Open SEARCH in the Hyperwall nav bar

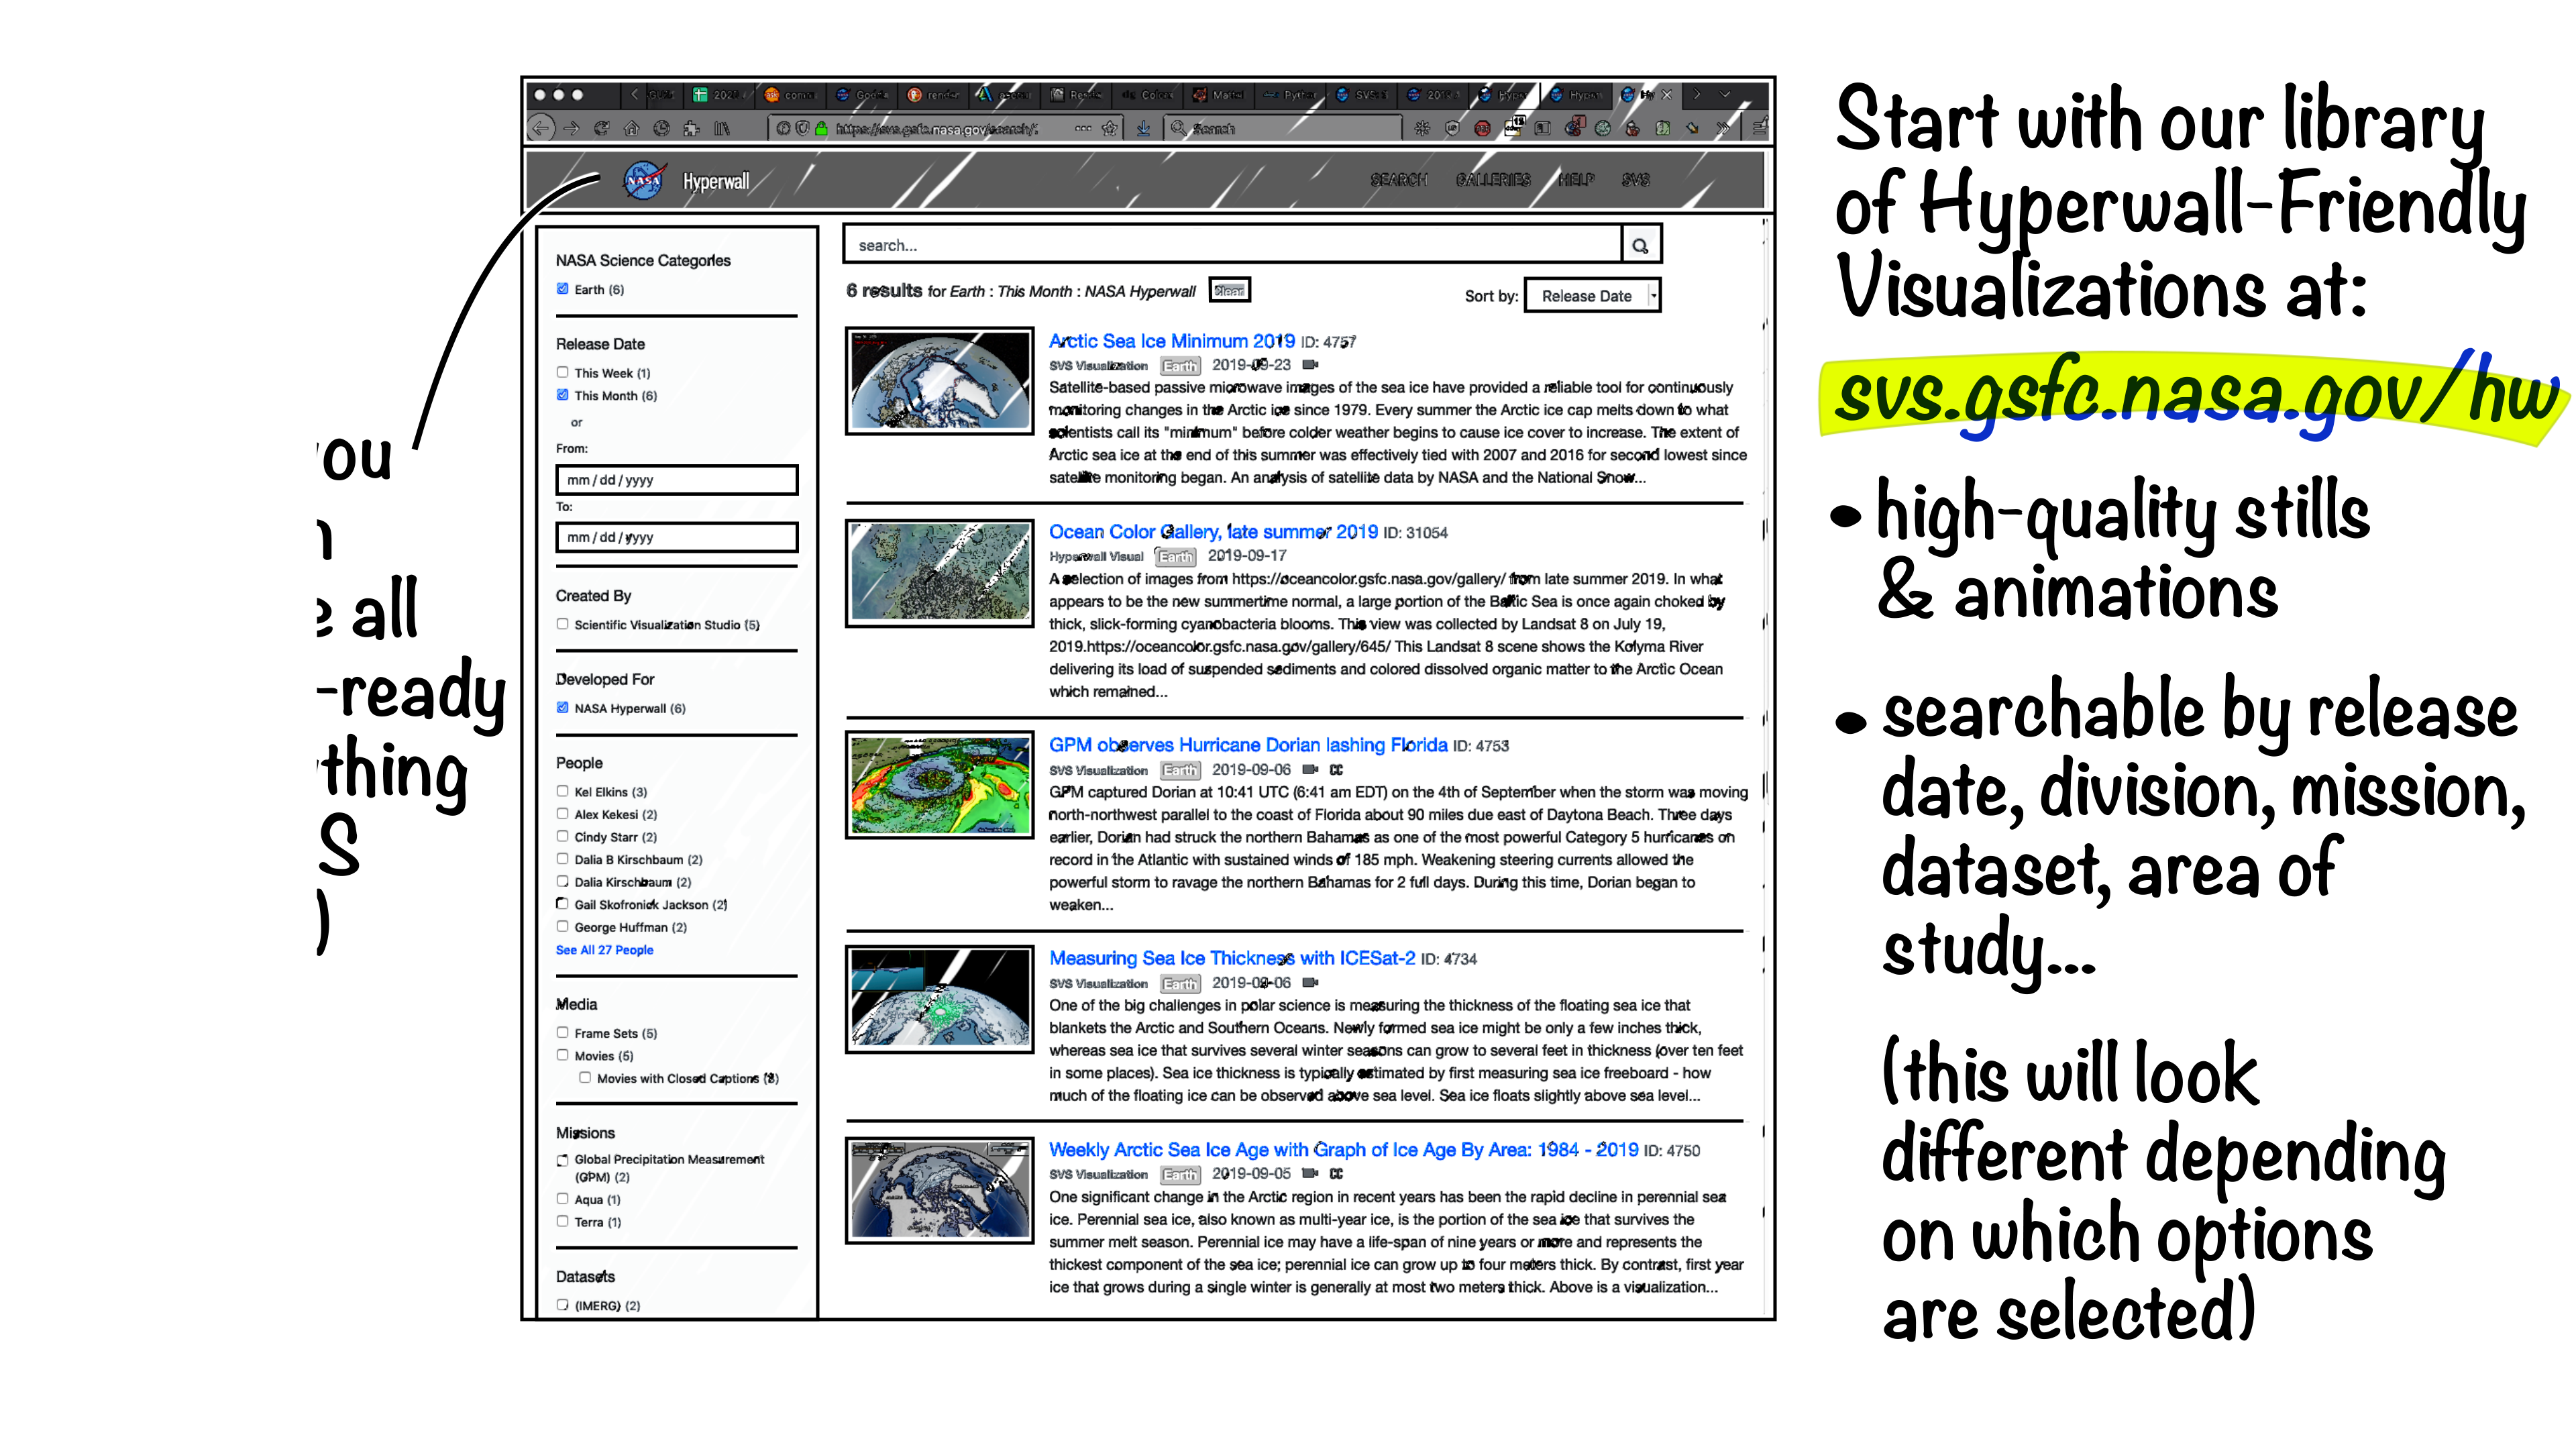pyautogui.click(x=1398, y=180)
